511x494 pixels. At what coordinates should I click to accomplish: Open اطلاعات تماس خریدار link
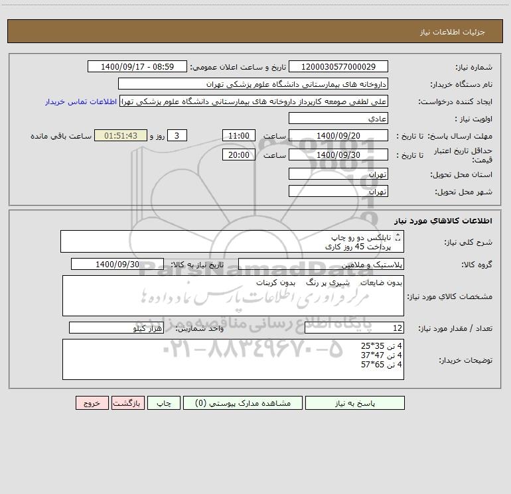point(81,101)
